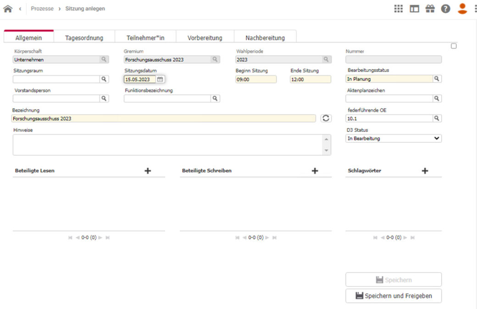This screenshot has height=309, width=477.
Task: Open the D3 Status dropdown
Action: point(393,138)
